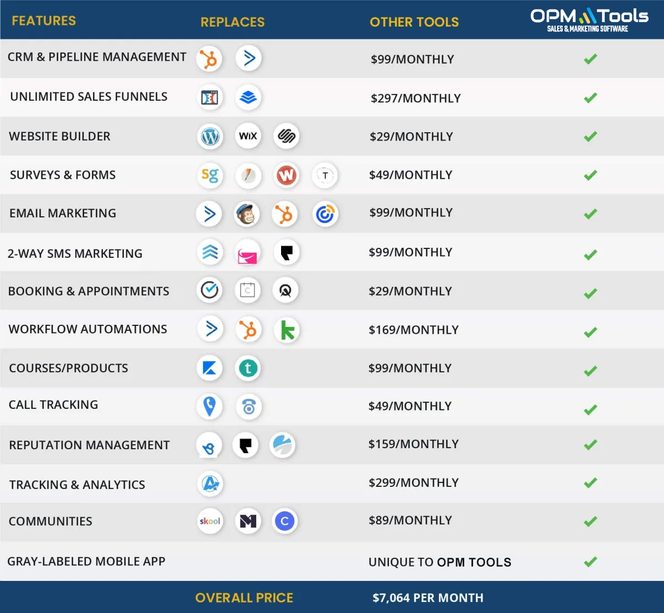Click green checkmark in Communities row
The image size is (664, 613).
(590, 521)
